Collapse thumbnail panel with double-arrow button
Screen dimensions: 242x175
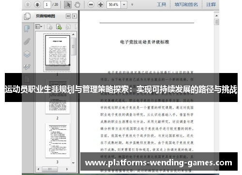68,16
